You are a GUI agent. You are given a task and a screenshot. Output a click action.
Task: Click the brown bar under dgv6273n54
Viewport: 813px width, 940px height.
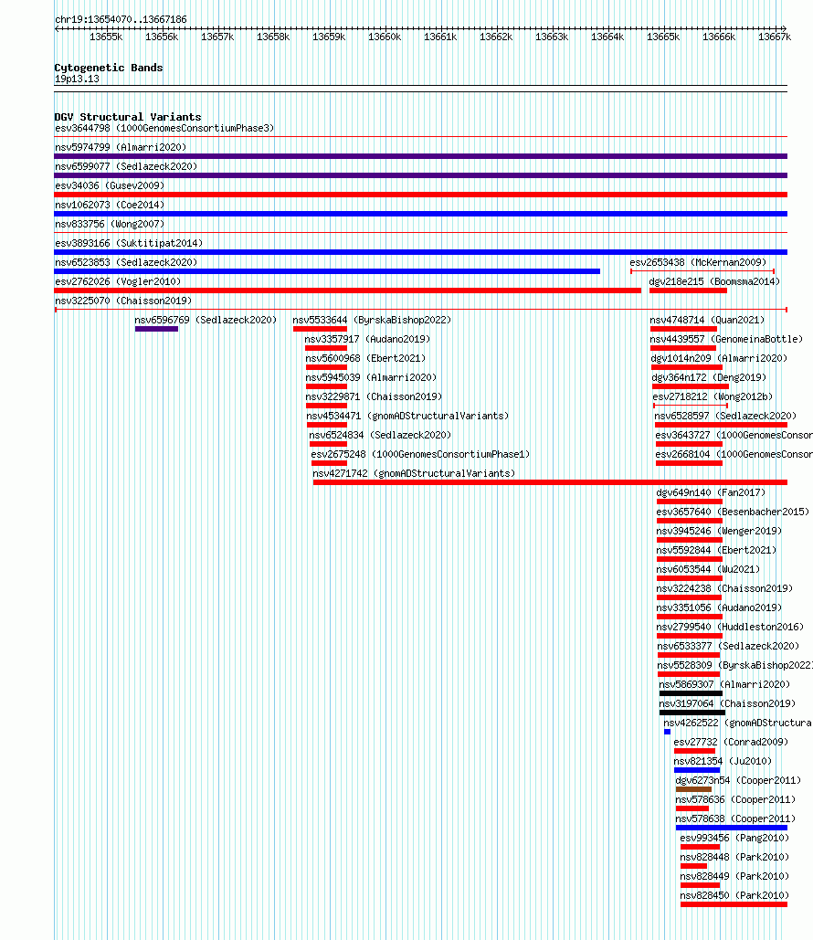pyautogui.click(x=693, y=789)
